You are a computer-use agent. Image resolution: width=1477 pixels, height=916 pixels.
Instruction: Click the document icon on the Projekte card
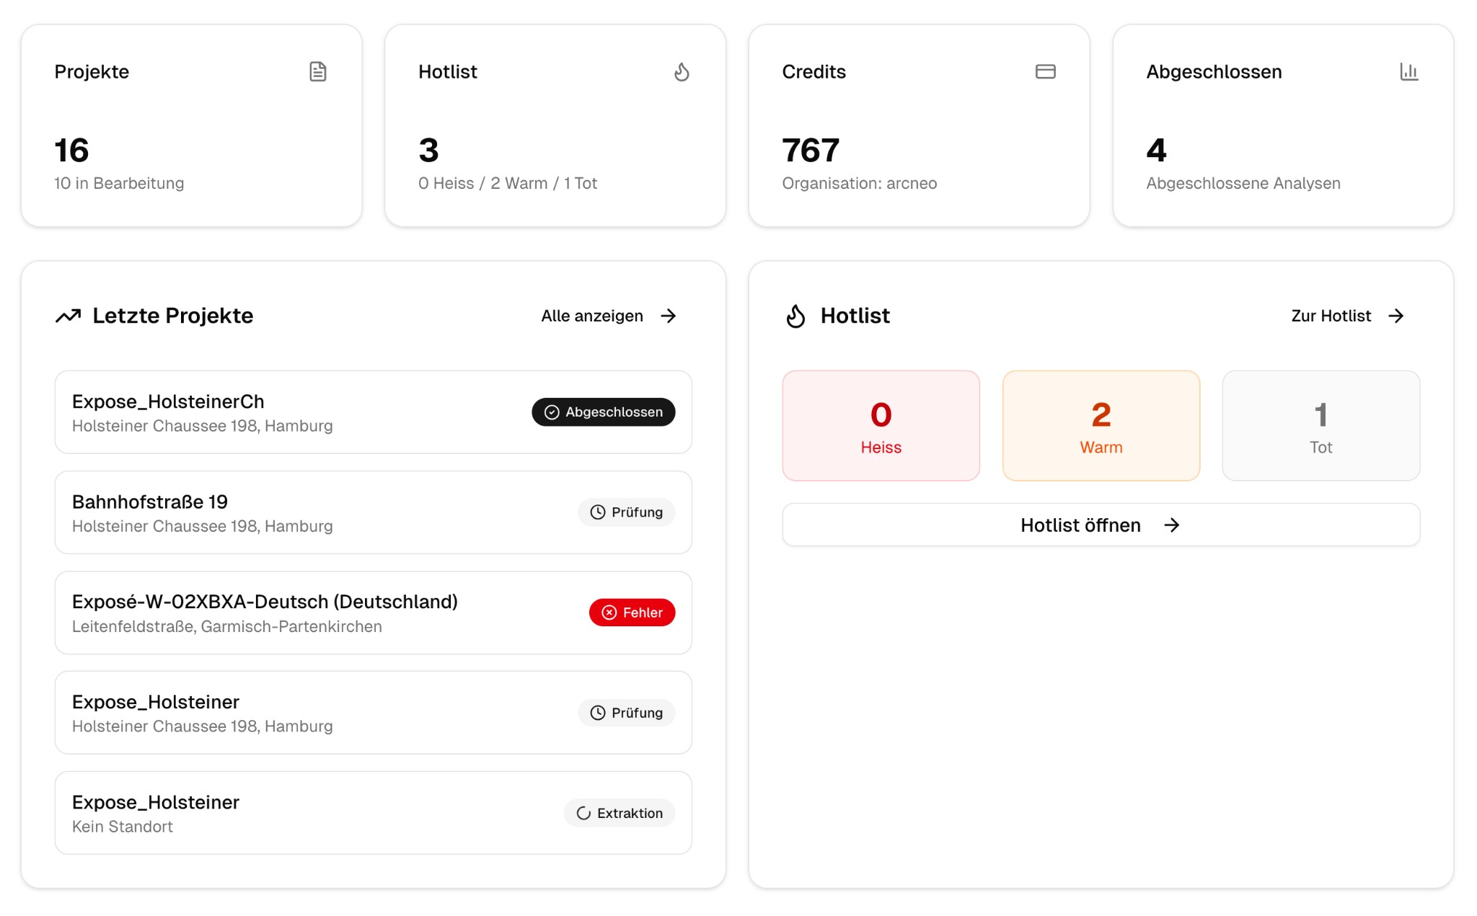(x=318, y=71)
